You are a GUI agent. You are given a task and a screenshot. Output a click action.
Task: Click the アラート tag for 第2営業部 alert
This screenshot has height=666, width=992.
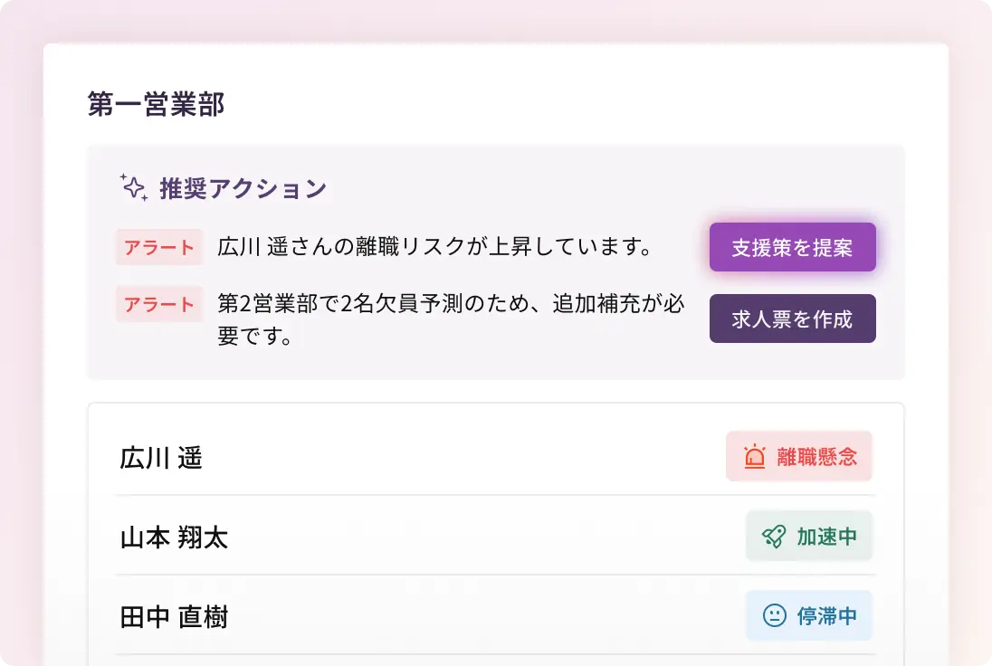(159, 304)
